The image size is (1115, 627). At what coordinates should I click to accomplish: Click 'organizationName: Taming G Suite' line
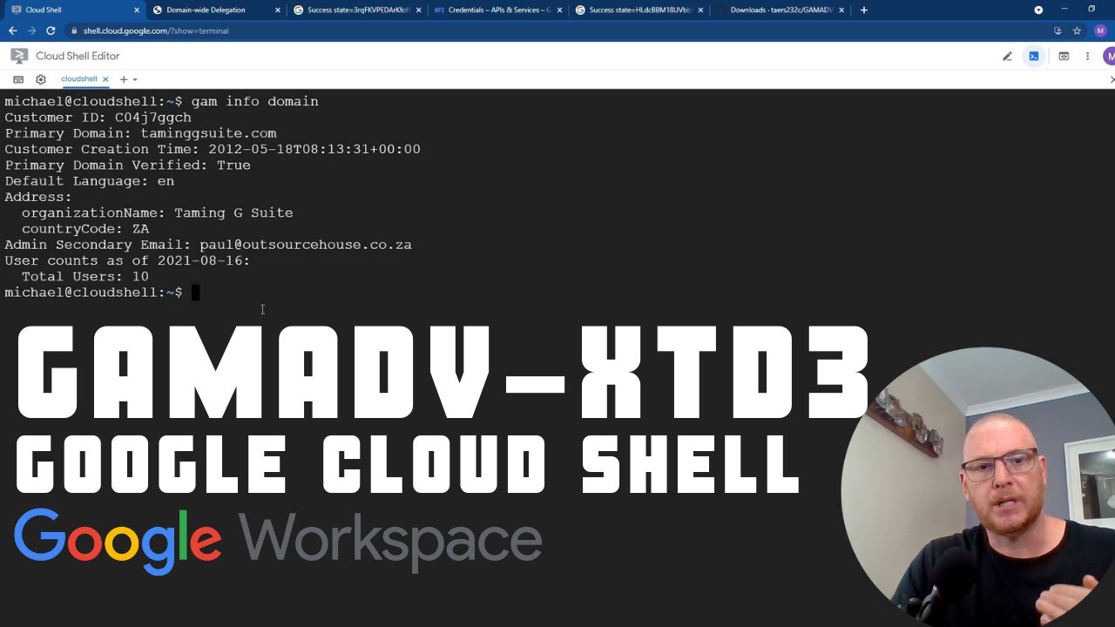[157, 212]
